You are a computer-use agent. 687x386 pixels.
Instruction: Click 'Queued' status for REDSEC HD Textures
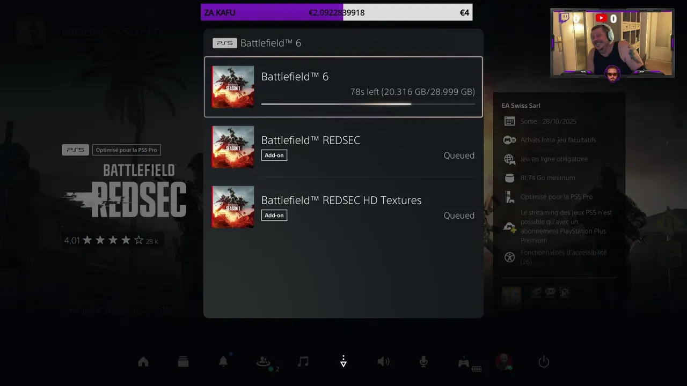[x=459, y=216]
